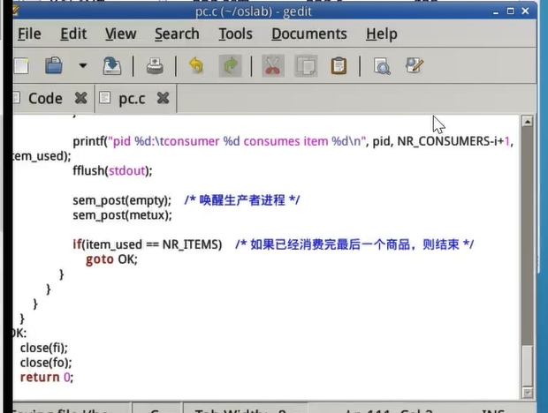This screenshot has height=413, width=548.
Task: Click on the fflush(stdout); line
Action: pos(112,170)
